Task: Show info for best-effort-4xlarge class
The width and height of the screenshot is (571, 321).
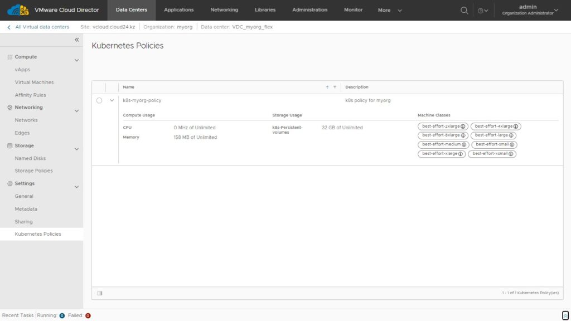Action: [516, 127]
